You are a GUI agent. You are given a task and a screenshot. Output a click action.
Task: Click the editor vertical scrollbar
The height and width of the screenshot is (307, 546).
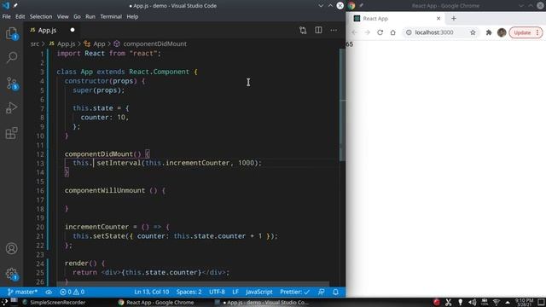point(342,104)
